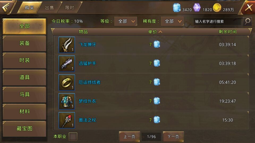Open the 限时 tab

[x=69, y=8]
